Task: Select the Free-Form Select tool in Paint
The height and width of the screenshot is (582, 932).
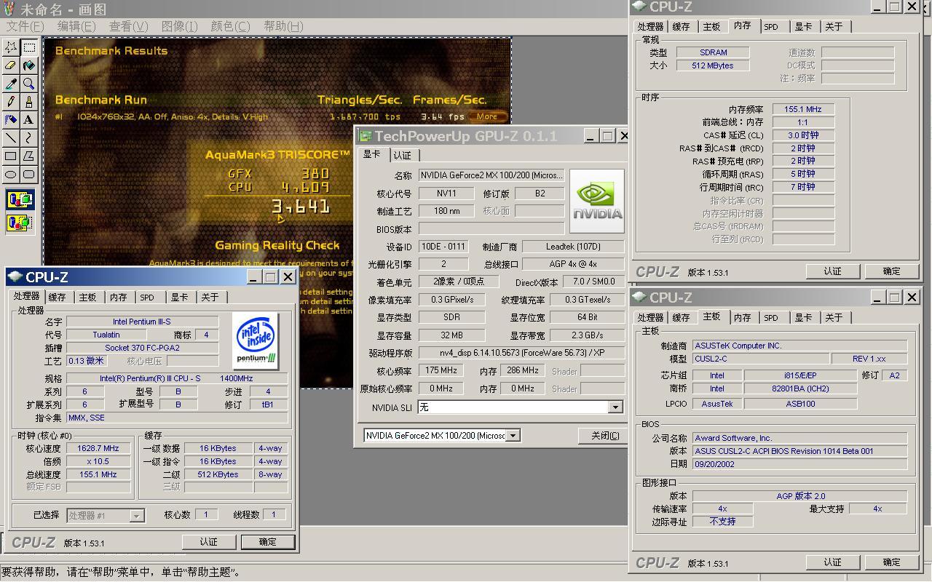Action: coord(11,47)
